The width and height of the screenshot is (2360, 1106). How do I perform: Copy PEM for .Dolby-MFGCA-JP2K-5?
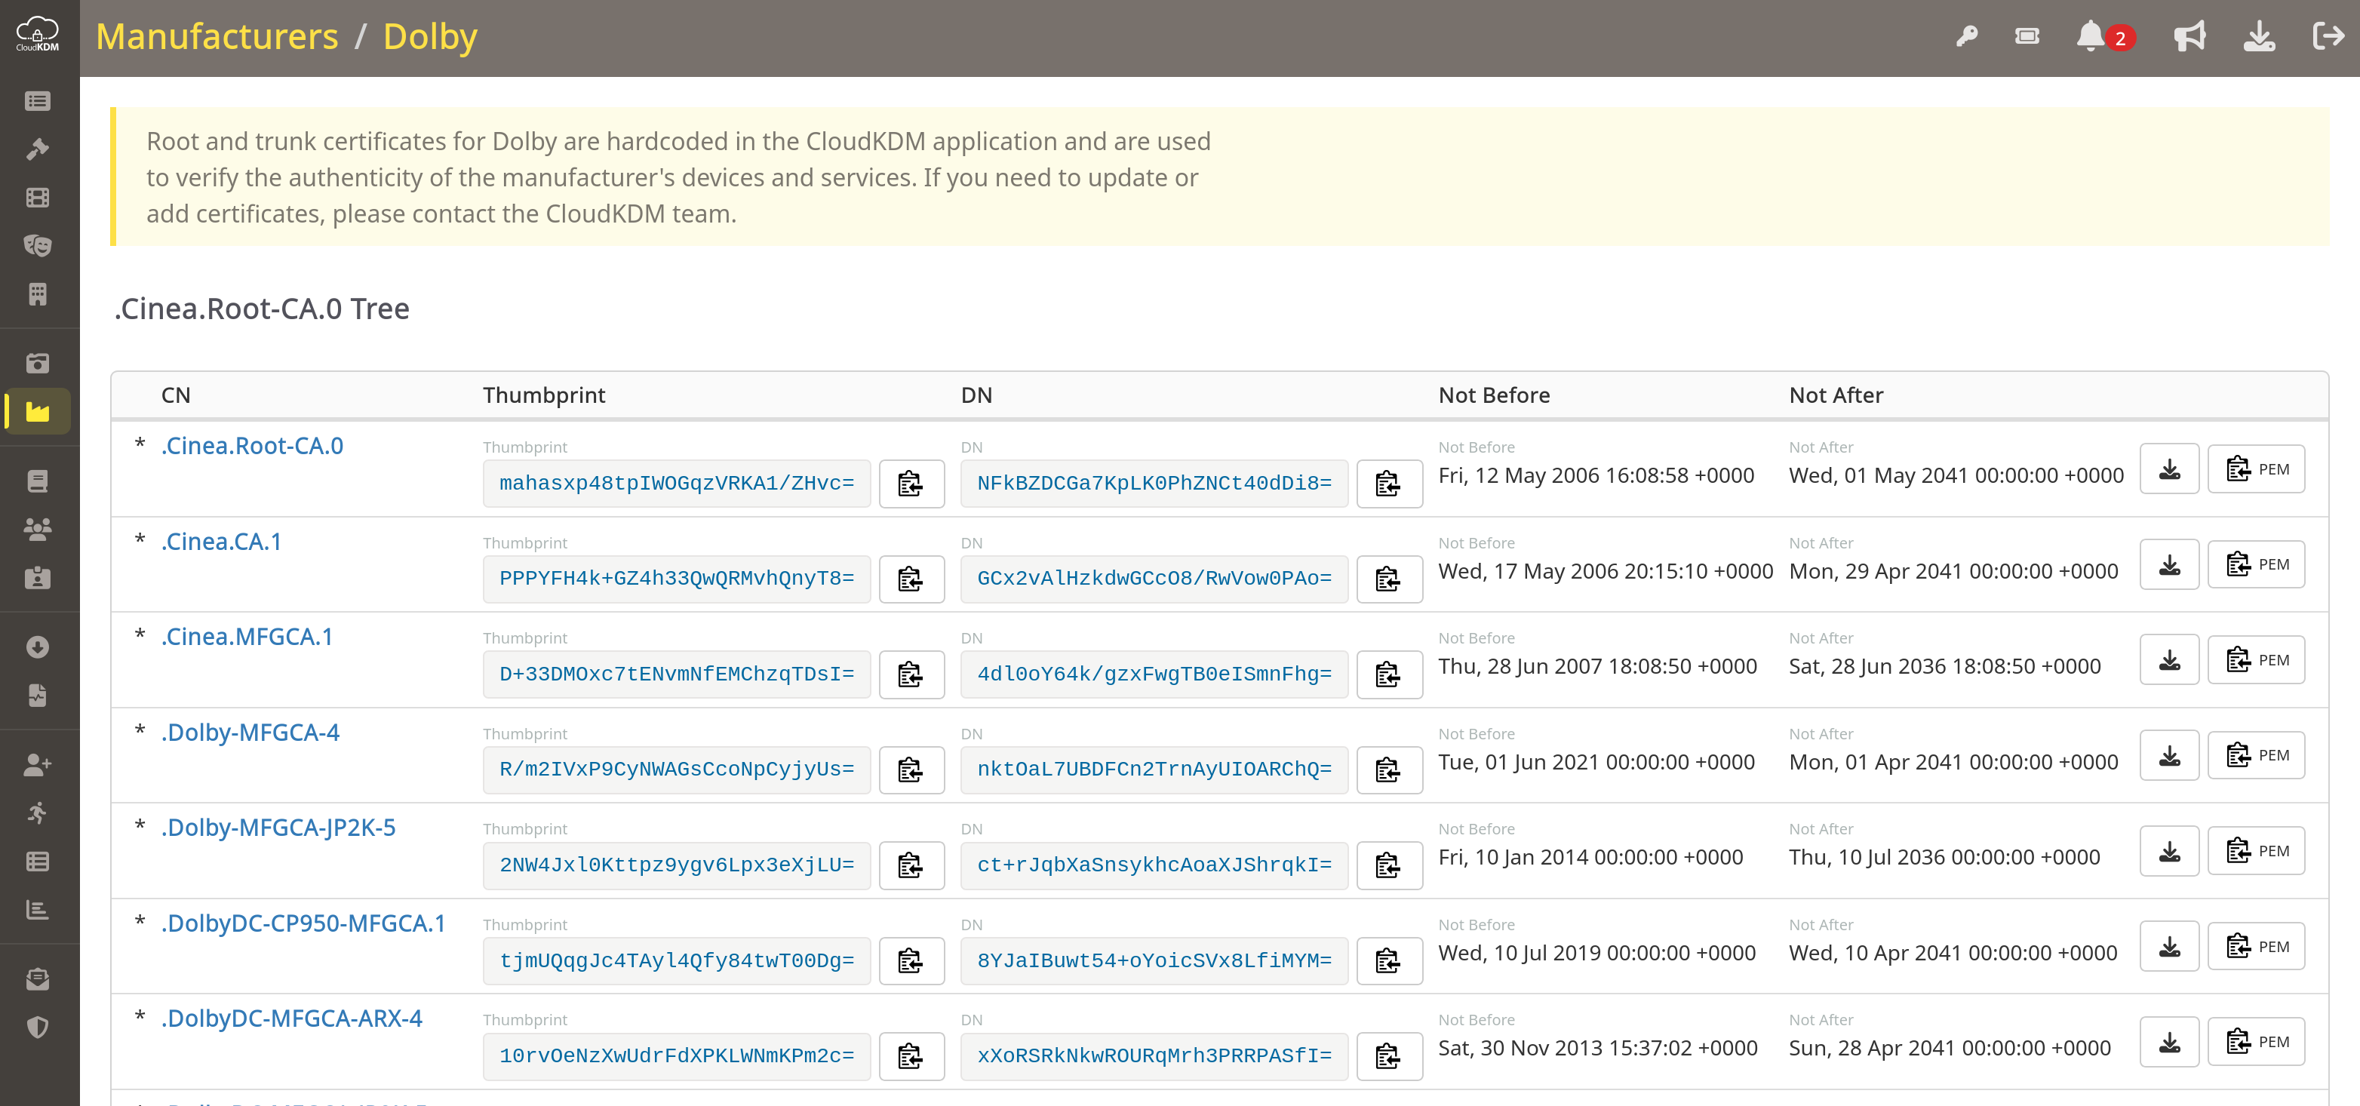(2257, 850)
